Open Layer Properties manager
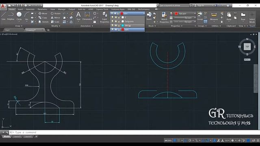 point(104,17)
